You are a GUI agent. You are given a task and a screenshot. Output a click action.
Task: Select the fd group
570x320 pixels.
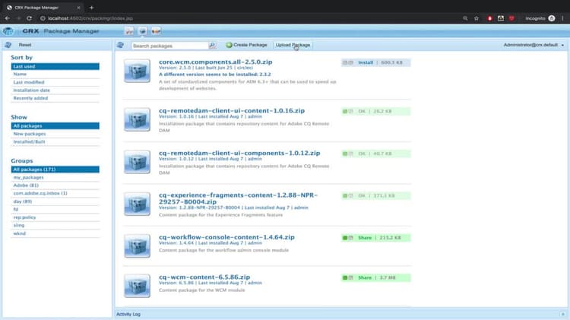tap(55, 210)
